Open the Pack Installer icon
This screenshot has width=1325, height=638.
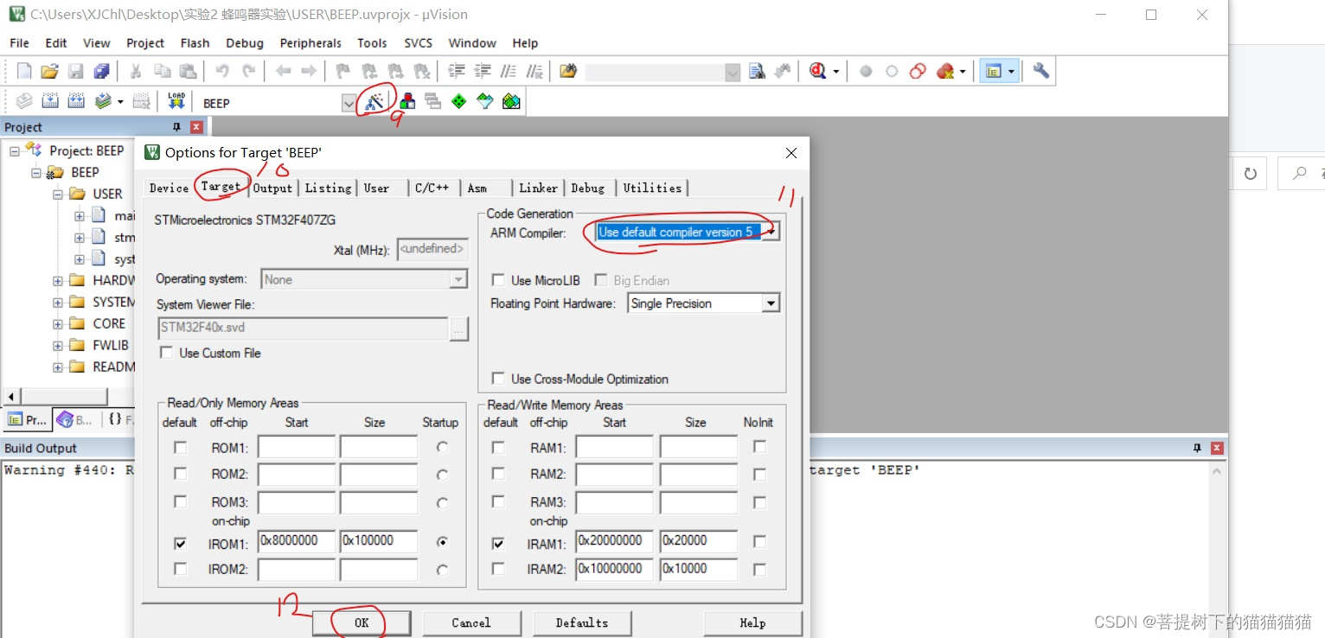coord(511,101)
